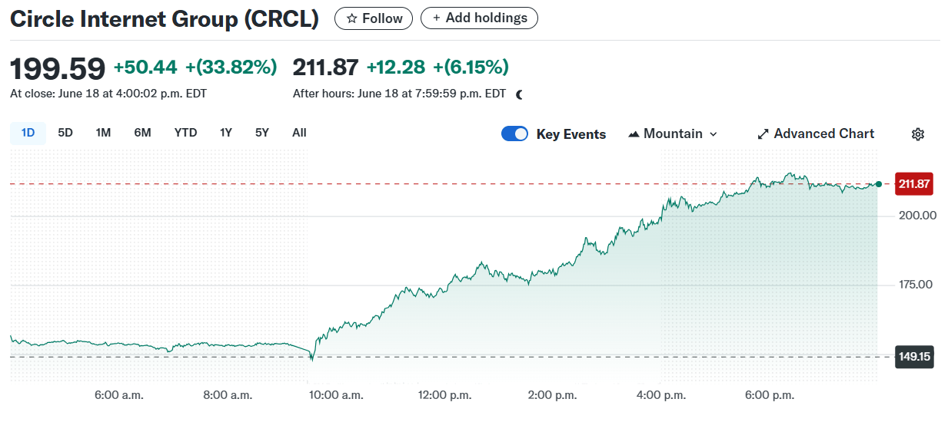Click the 211.87 current price marker
This screenshot has height=422, width=948.
(914, 184)
